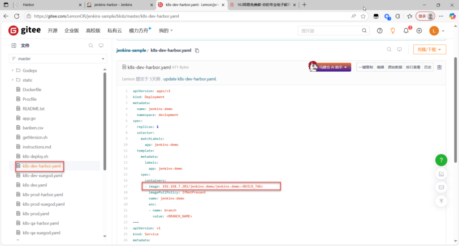Click the green floating help button
Viewport: 459px width, 246px height.
(x=441, y=160)
